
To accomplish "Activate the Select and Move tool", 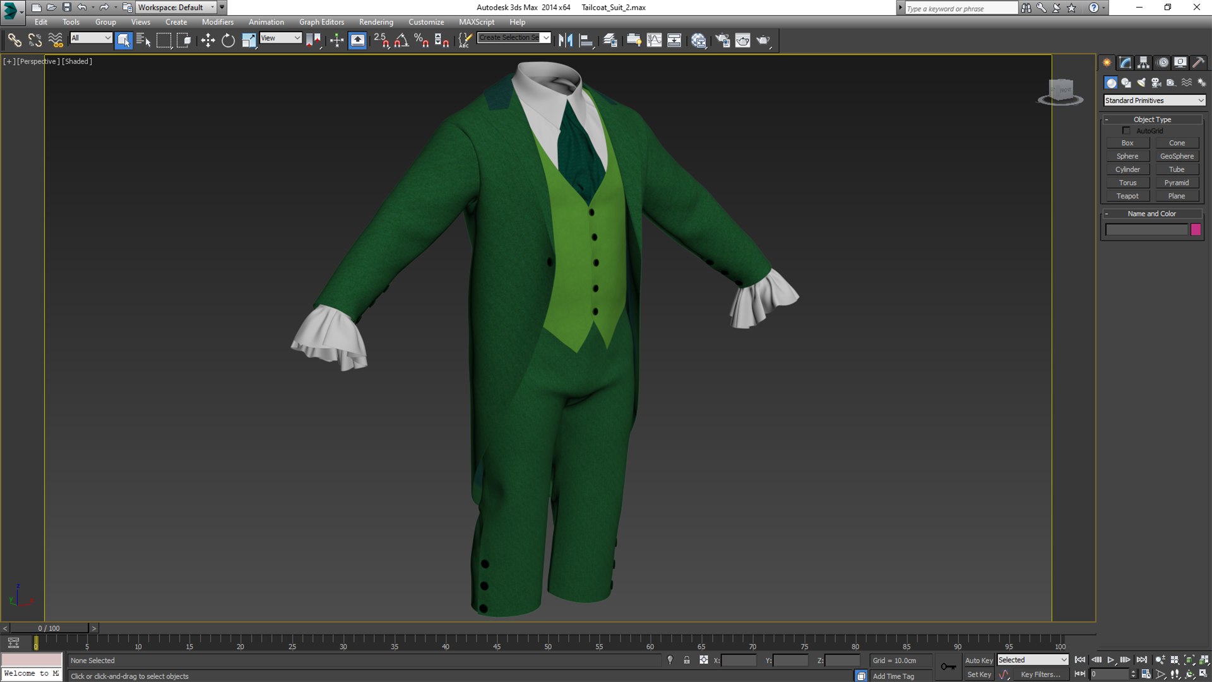I will coord(208,40).
